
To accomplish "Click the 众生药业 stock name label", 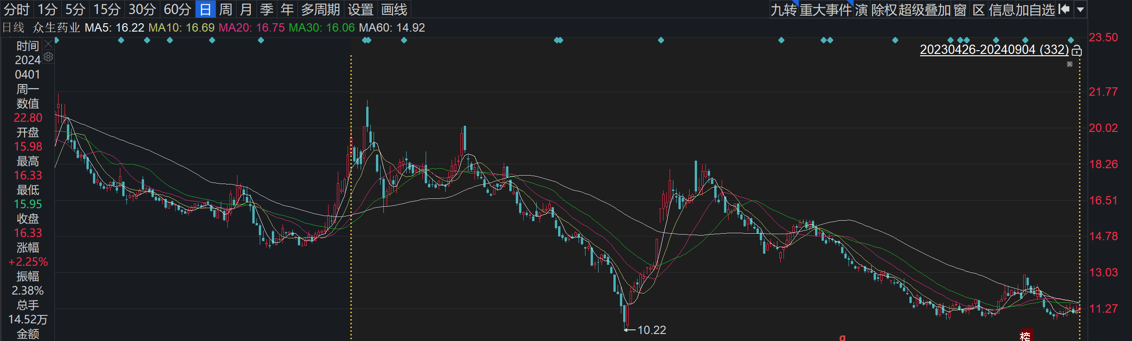I will (x=57, y=27).
